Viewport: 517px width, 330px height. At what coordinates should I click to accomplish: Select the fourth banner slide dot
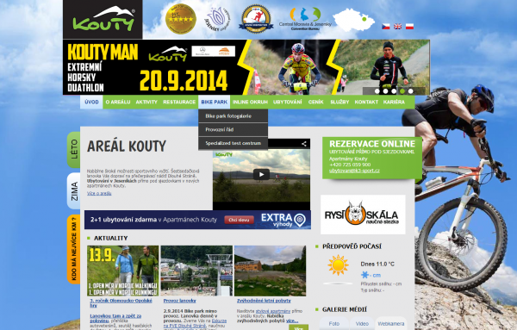click(402, 91)
